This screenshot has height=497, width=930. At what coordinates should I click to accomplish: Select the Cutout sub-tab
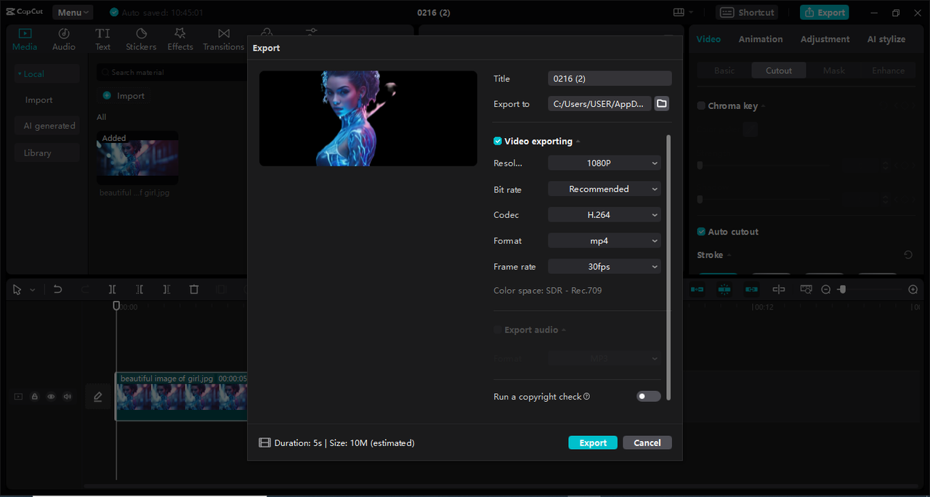[779, 70]
